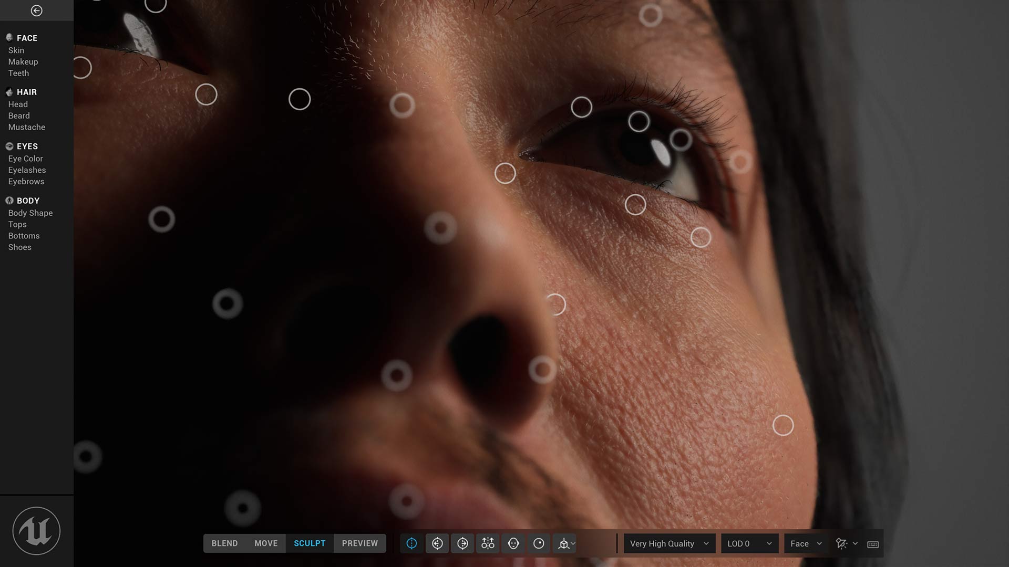Open the Teeth settings
1009x567 pixels.
(x=18, y=73)
